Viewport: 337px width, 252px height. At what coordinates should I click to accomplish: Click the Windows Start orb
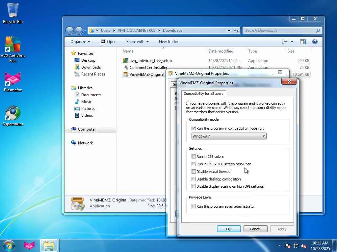9,245
